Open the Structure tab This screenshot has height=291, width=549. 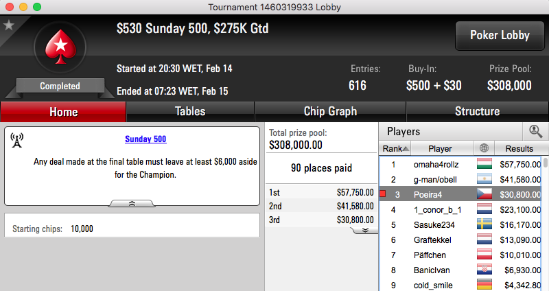(x=477, y=112)
